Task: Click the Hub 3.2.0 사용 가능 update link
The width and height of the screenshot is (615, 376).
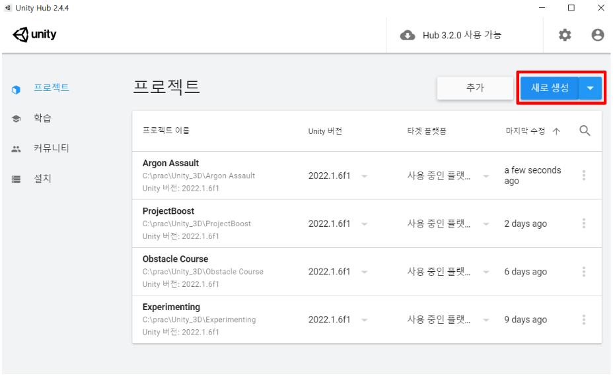Action: pyautogui.click(x=462, y=35)
